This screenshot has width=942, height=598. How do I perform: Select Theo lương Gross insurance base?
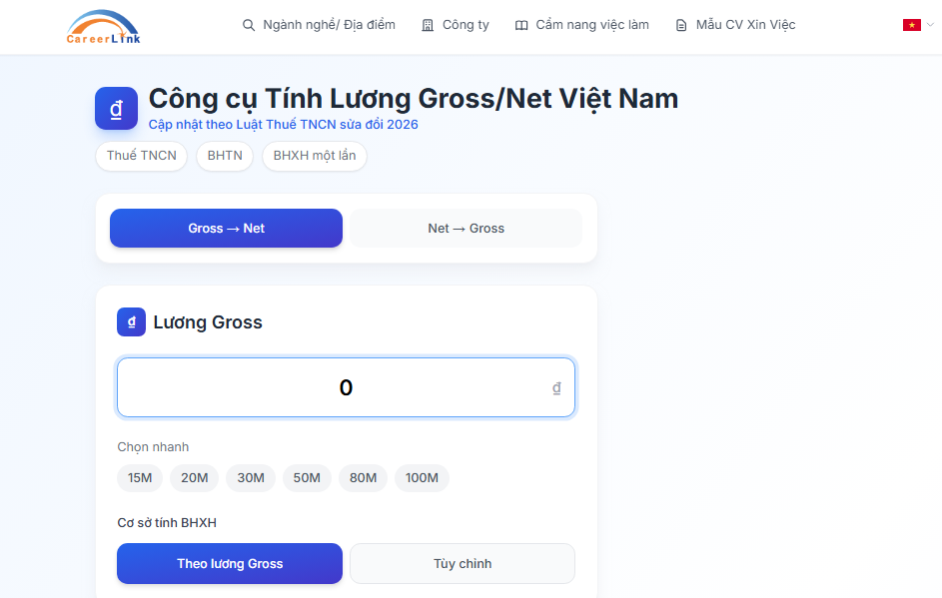pos(230,563)
